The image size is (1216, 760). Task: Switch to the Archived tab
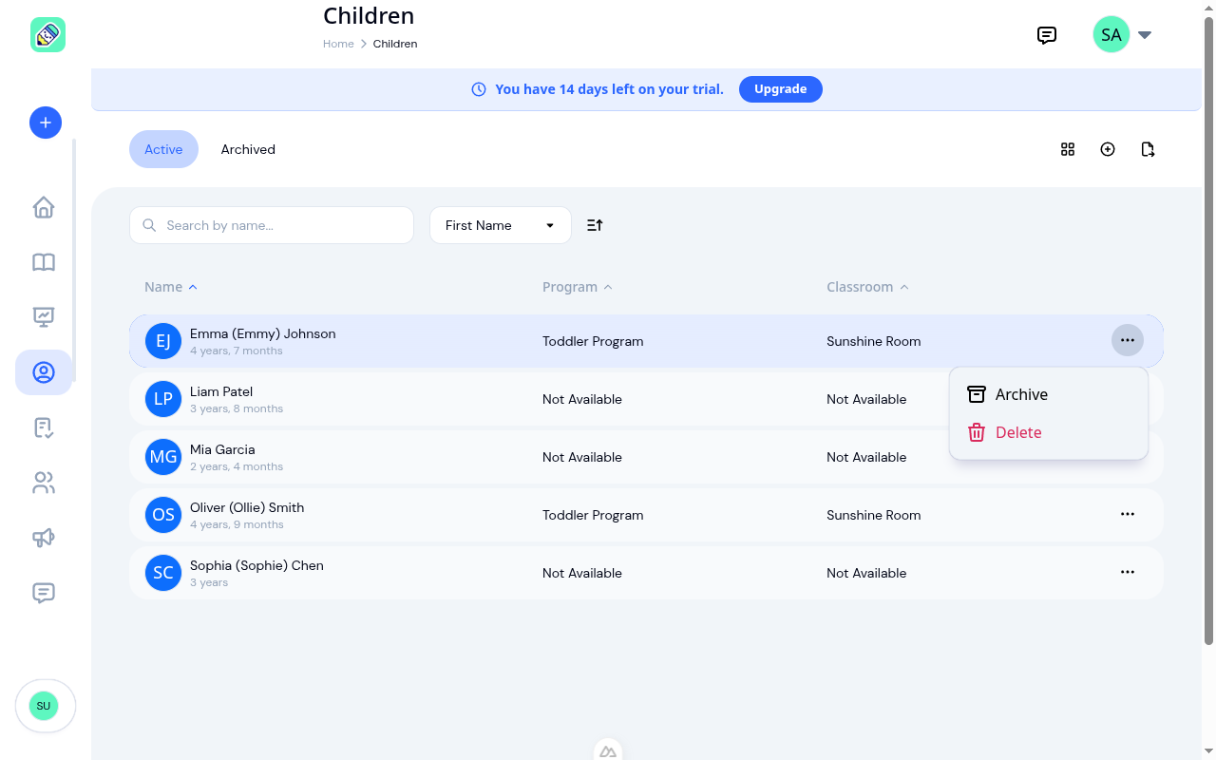[x=248, y=149]
